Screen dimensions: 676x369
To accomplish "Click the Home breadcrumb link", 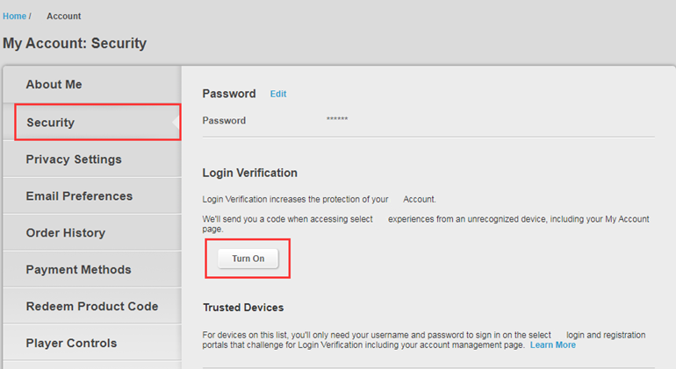I will coord(14,16).
